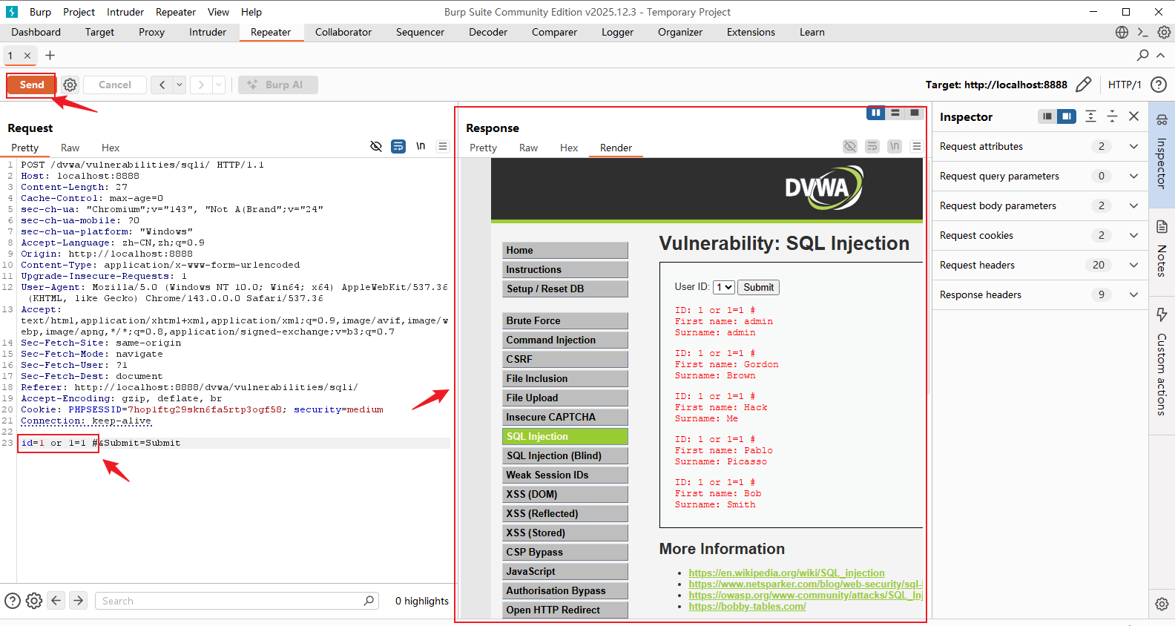Go to previous request in history
The width and height of the screenshot is (1175, 626).
[x=162, y=85]
